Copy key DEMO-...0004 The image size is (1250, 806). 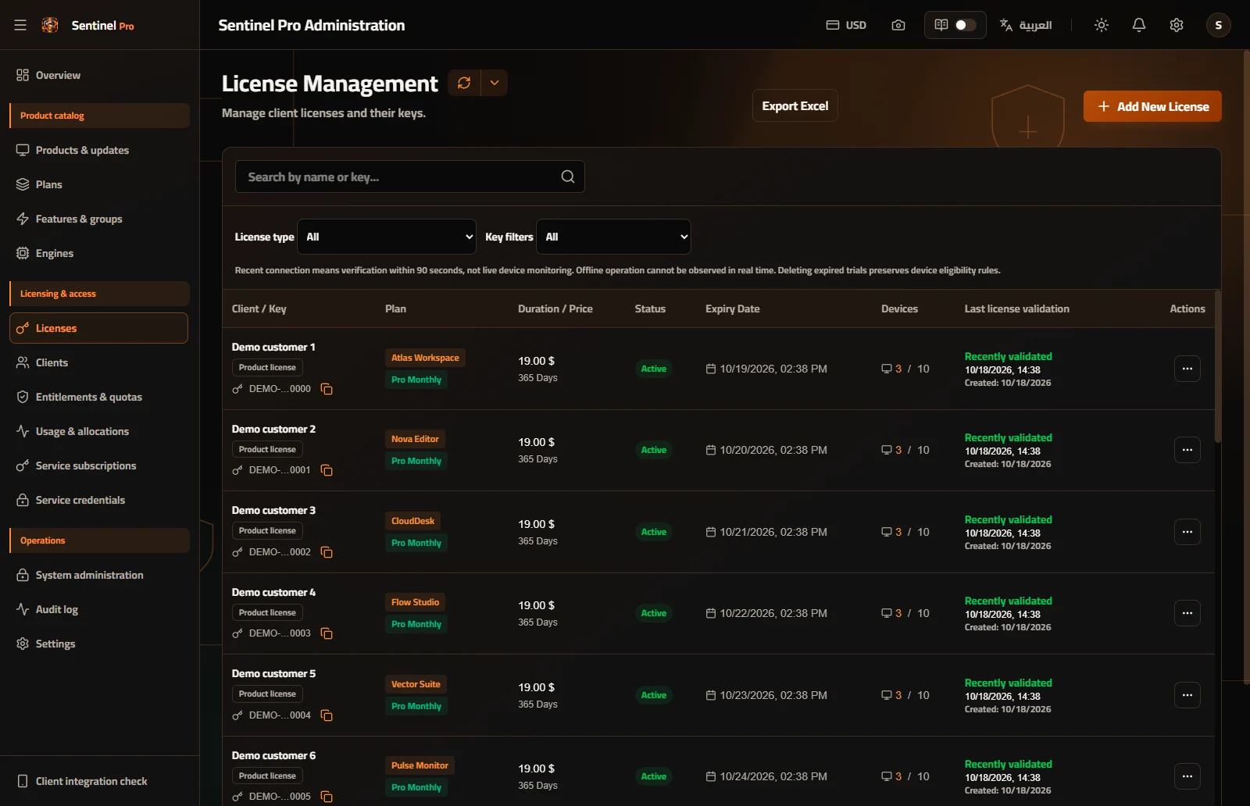327,715
